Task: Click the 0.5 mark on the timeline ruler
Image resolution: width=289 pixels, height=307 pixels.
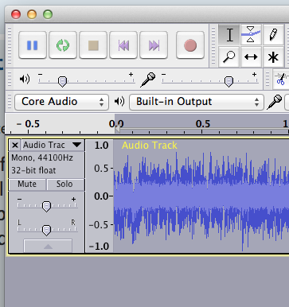Action: pyautogui.click(x=203, y=124)
